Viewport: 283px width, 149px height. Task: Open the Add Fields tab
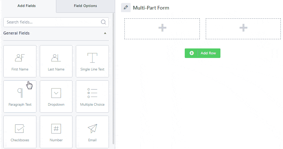click(x=26, y=6)
